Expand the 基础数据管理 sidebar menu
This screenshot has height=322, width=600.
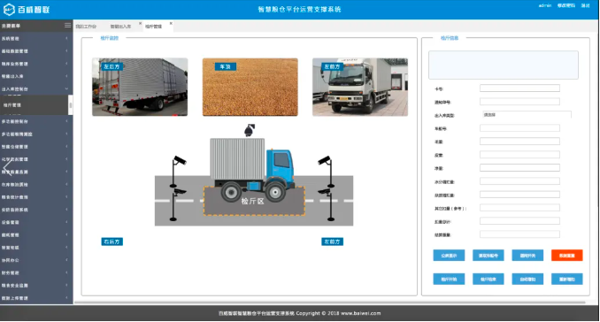point(36,51)
